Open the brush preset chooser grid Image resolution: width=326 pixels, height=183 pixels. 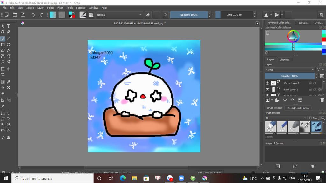pos(91,15)
